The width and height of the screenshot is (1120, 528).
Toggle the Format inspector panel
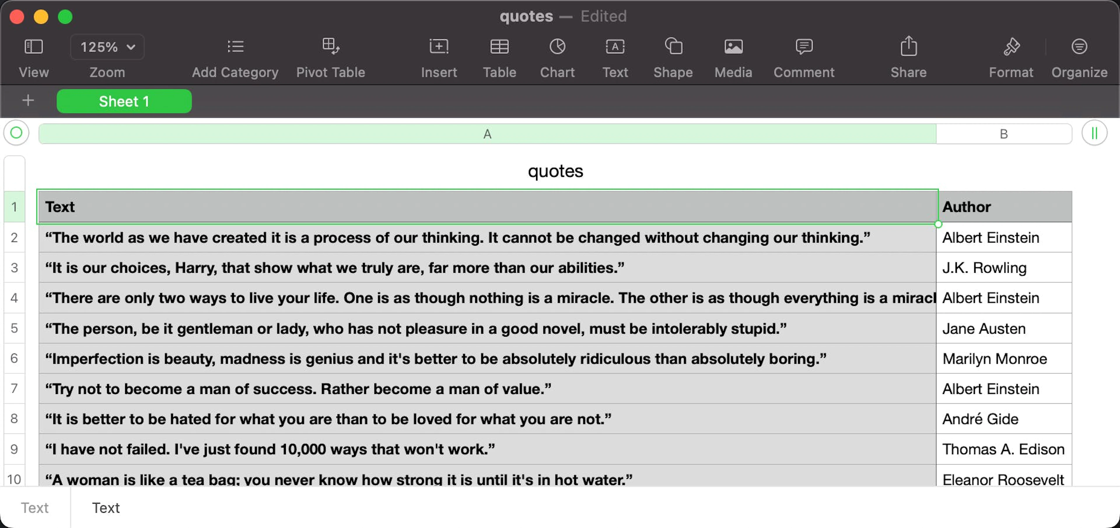pyautogui.click(x=1011, y=46)
